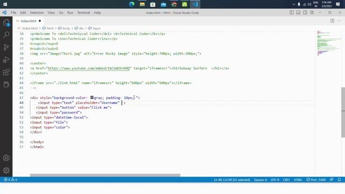The height and width of the screenshot is (194, 345).
Task: Open the YouTube embed link on line 41
Action: (88, 68)
